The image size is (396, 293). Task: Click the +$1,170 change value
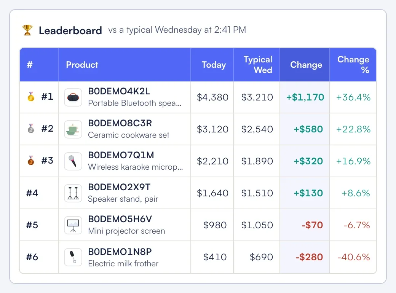coord(305,97)
